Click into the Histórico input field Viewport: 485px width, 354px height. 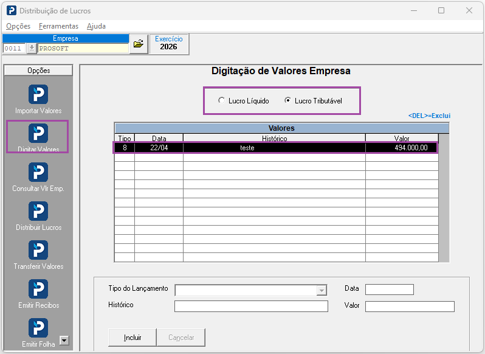251,307
